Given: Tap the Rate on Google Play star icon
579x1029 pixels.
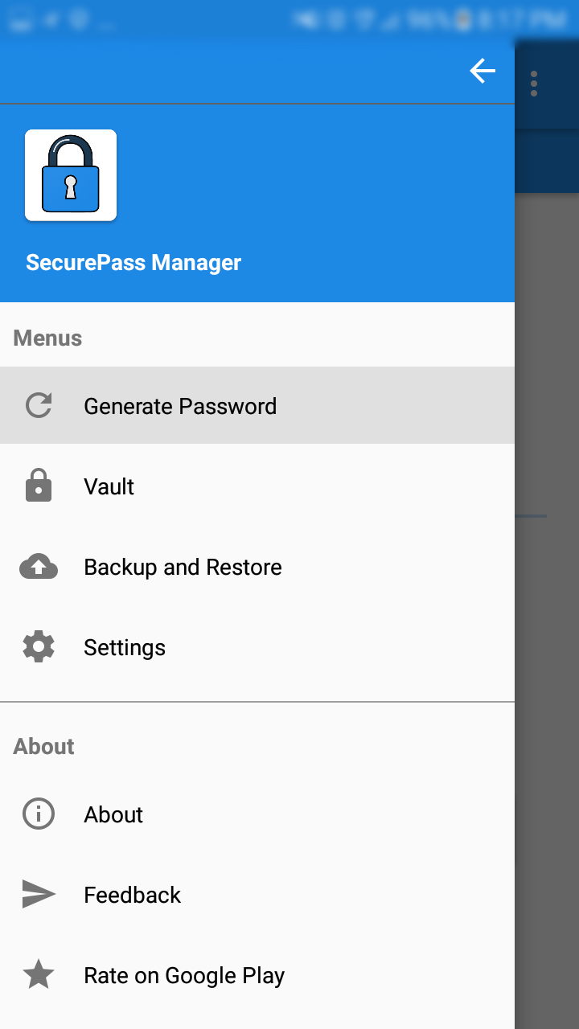Looking at the screenshot, I should pyautogui.click(x=39, y=975).
